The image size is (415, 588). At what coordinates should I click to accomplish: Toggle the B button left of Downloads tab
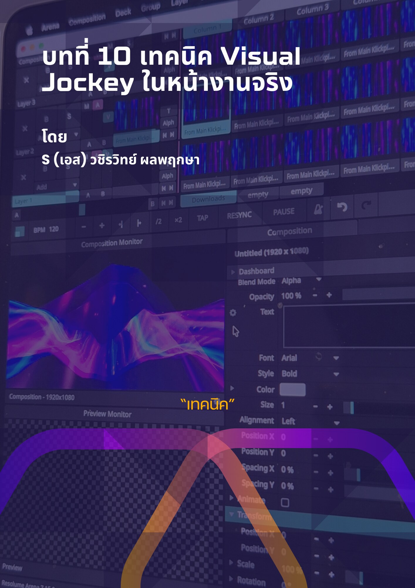click(152, 204)
